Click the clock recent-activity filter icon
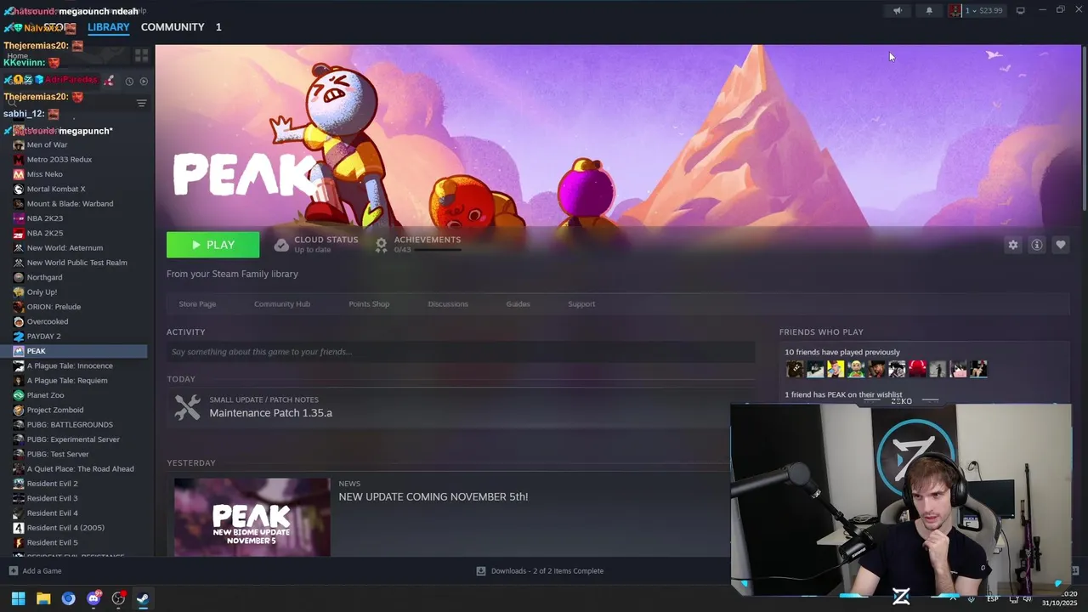The image size is (1088, 612). 129,82
